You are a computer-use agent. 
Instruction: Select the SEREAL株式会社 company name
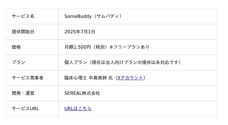coord(82,93)
